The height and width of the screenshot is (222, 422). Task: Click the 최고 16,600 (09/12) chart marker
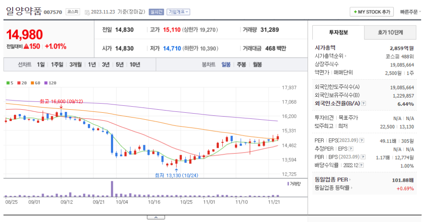[x=61, y=101]
